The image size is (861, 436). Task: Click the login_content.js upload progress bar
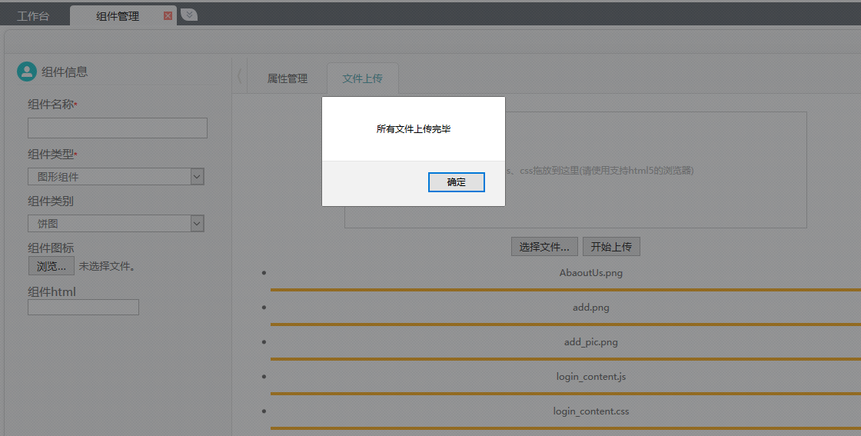566,394
